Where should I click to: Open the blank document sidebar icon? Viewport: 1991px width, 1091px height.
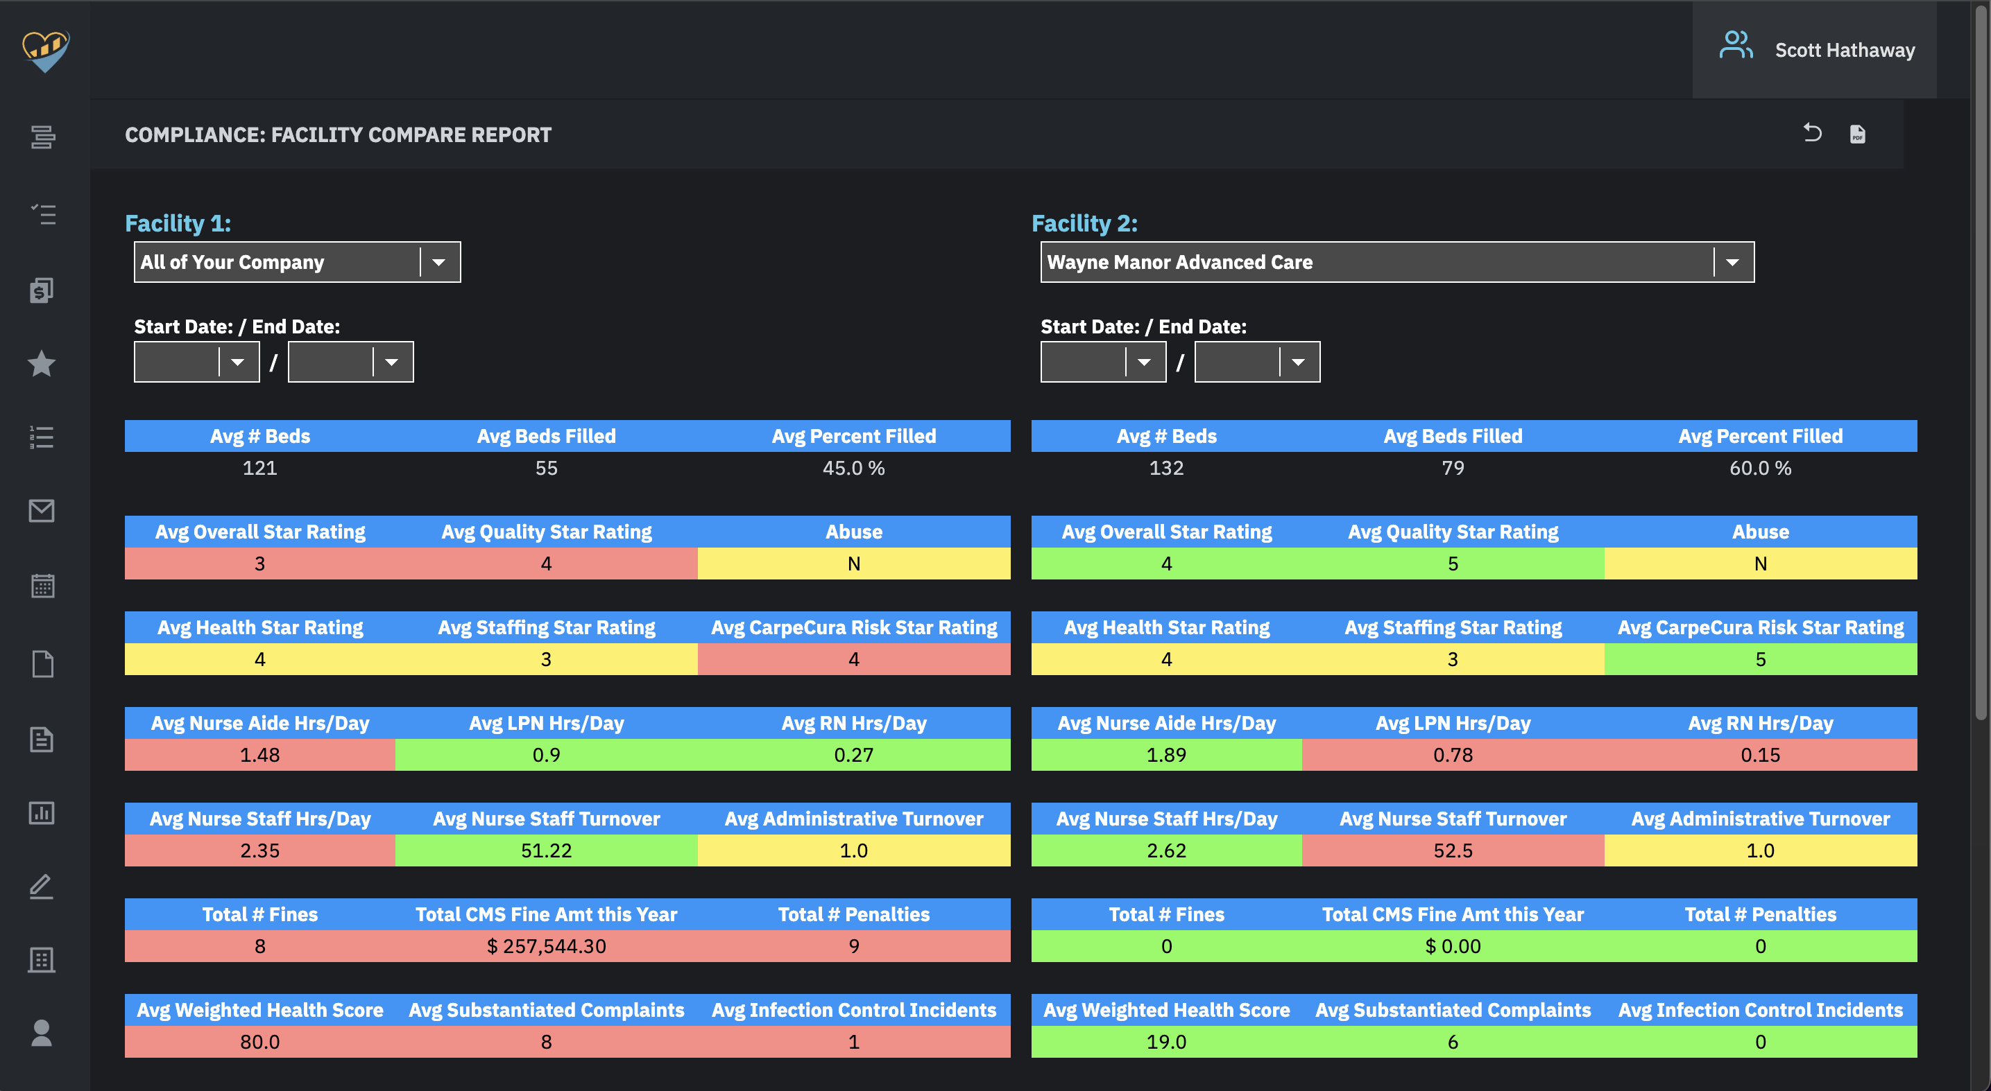pos(42,664)
